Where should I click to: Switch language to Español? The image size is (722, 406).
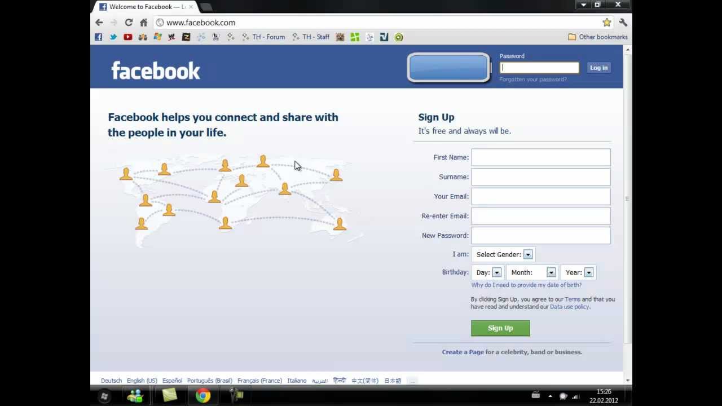pyautogui.click(x=172, y=381)
